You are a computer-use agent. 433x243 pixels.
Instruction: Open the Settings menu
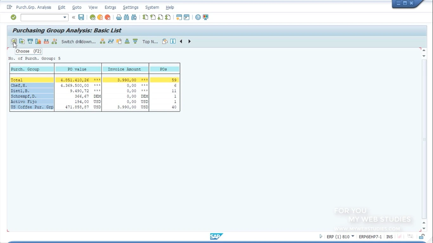[131, 7]
